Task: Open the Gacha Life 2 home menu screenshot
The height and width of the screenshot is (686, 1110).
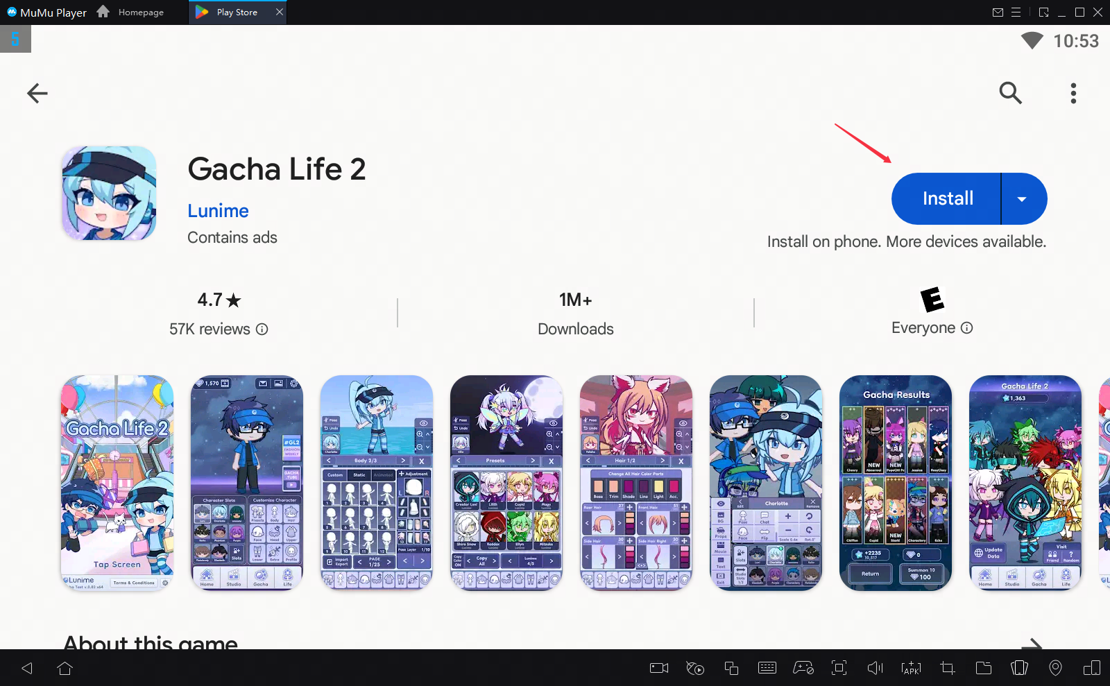Action: [x=1025, y=483]
